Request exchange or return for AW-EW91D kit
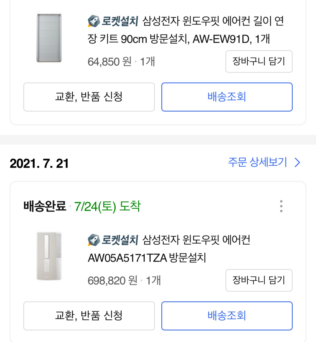 tap(89, 97)
